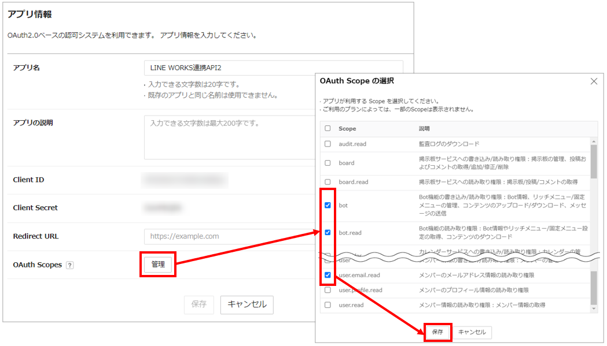The height and width of the screenshot is (346, 607).
Task: Click the 管理 button for OAuth Scopes
Action: [x=158, y=265]
